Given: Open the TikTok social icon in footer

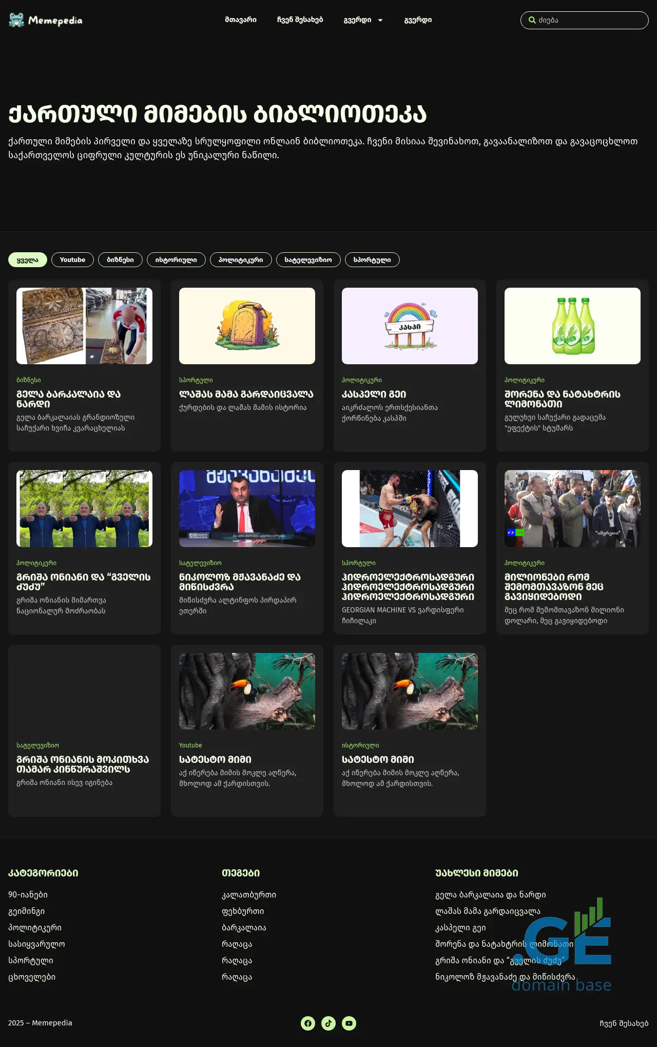Looking at the screenshot, I should pos(328,1023).
